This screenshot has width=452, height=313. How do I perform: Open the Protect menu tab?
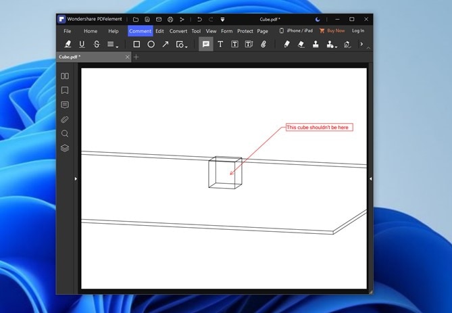[245, 31]
